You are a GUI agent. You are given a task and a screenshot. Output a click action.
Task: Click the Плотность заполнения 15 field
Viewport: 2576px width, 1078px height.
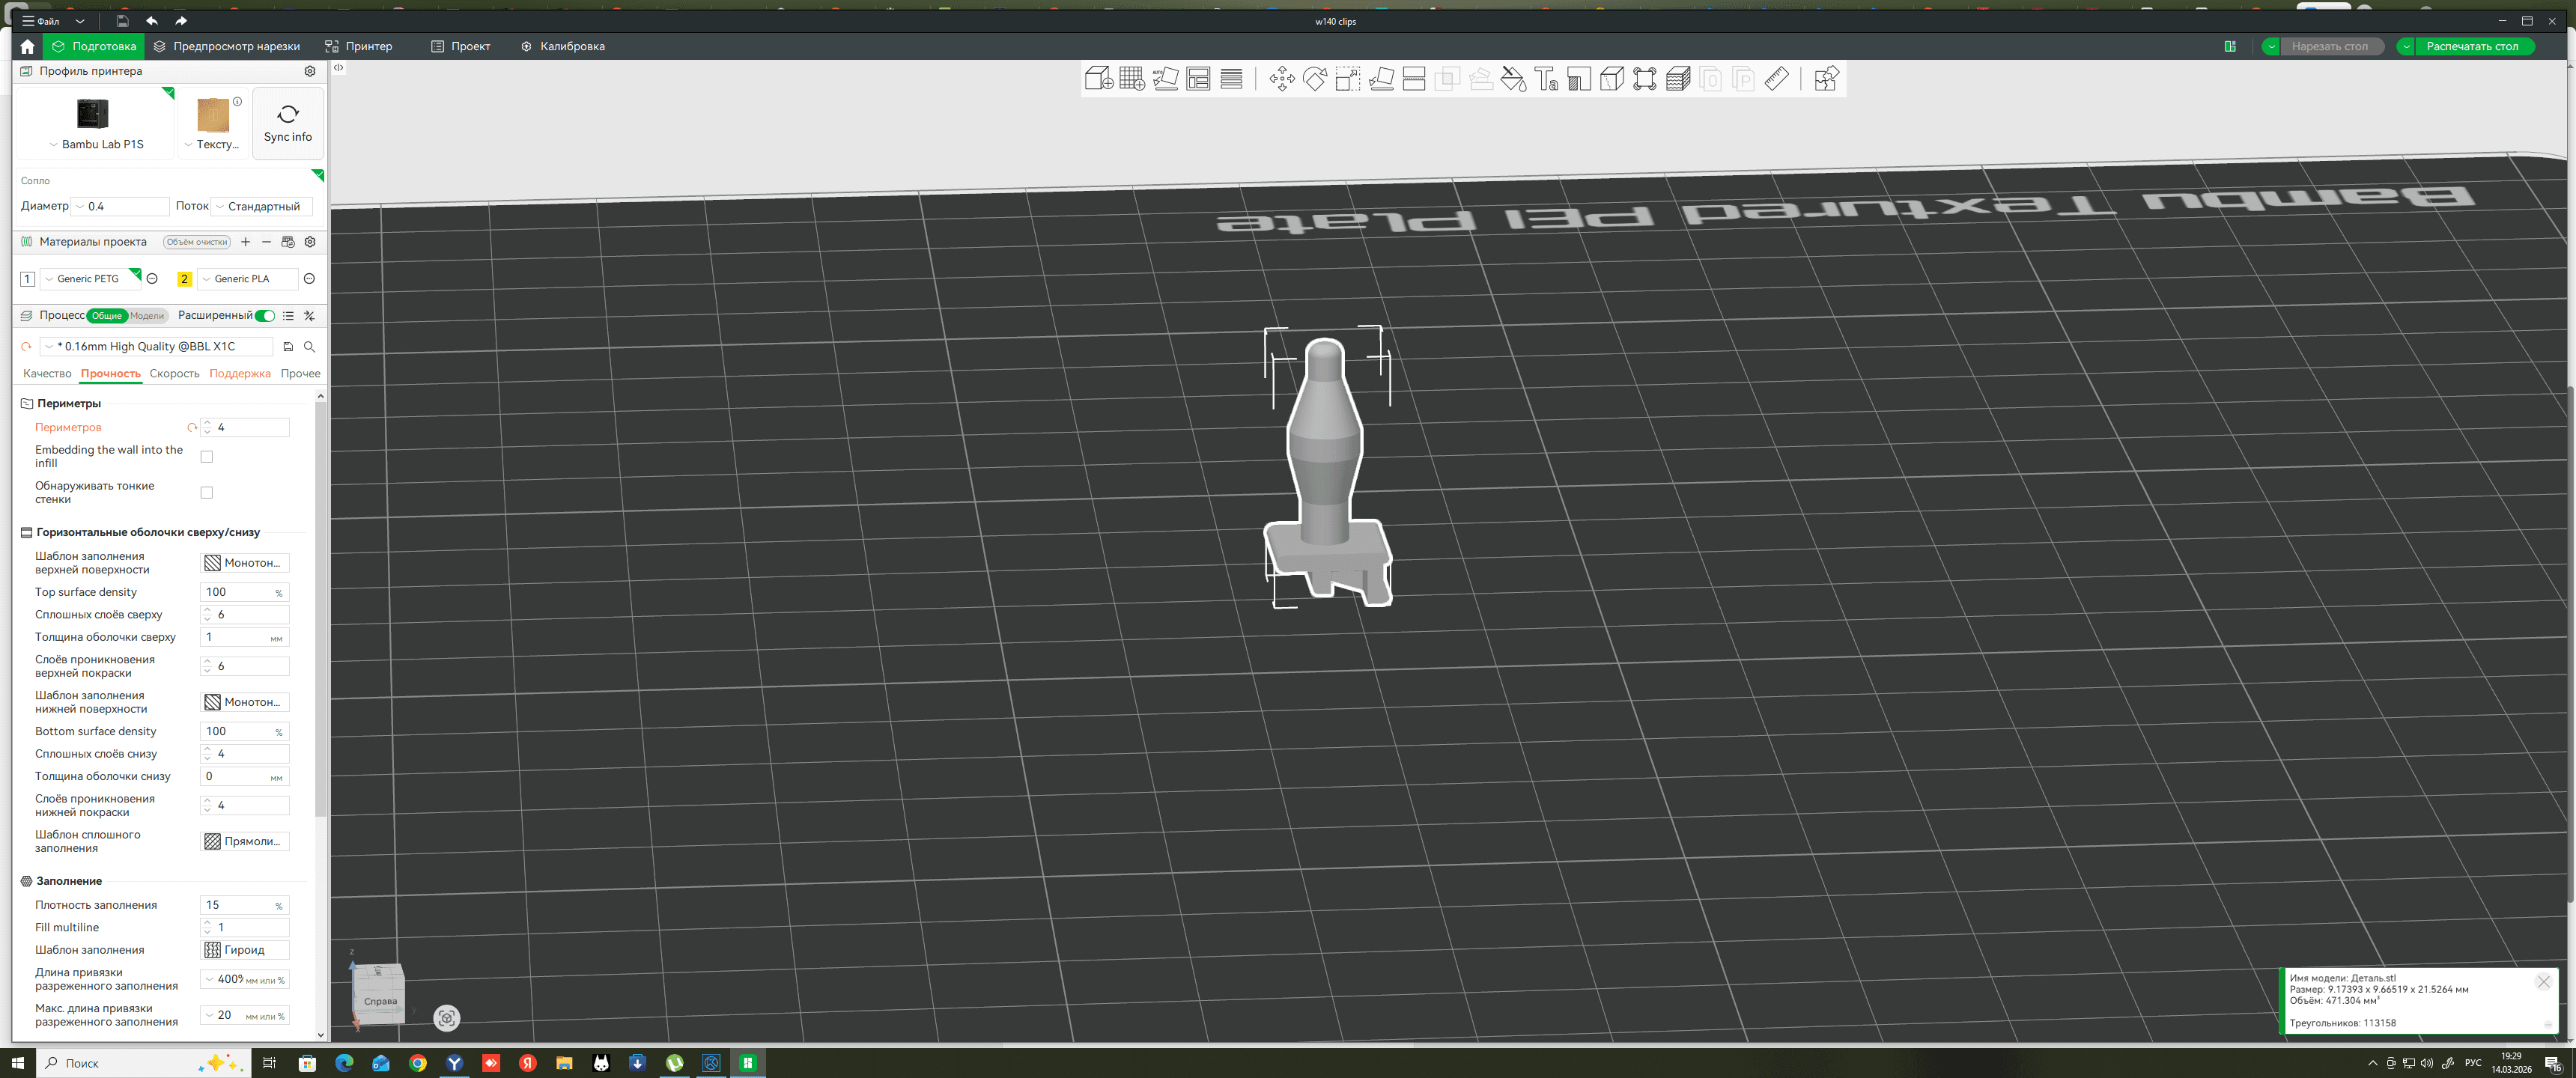[245, 905]
